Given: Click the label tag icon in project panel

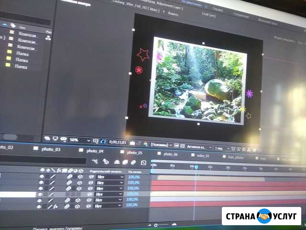Looking at the screenshot, I should 13,25.
